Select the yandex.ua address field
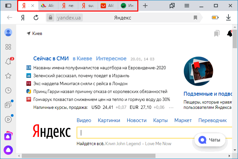 [x=69, y=17]
